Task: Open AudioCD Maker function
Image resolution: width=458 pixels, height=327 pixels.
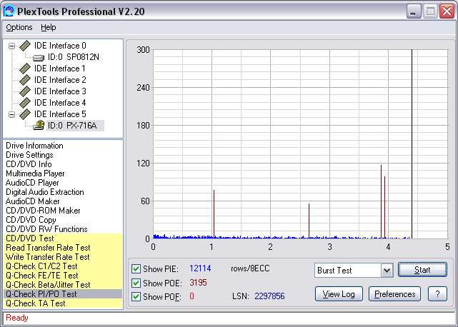Action: [x=32, y=201]
